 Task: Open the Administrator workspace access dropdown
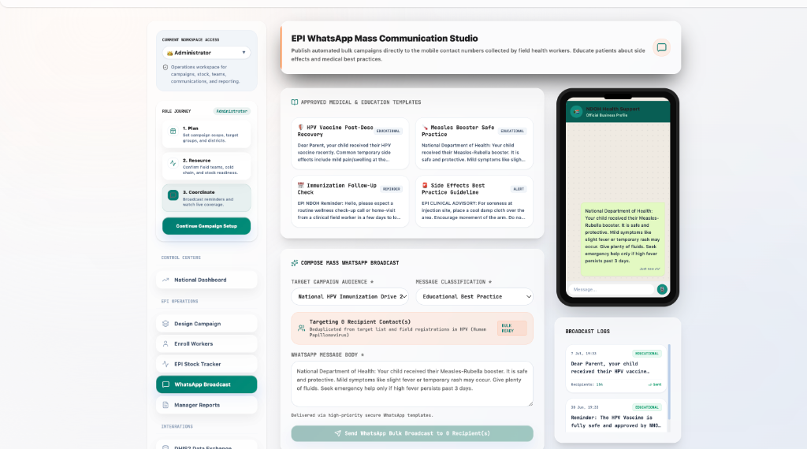[206, 53]
